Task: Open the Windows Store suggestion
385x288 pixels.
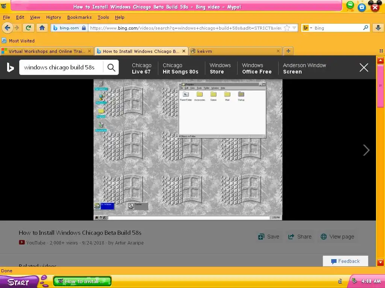Action: [x=220, y=68]
